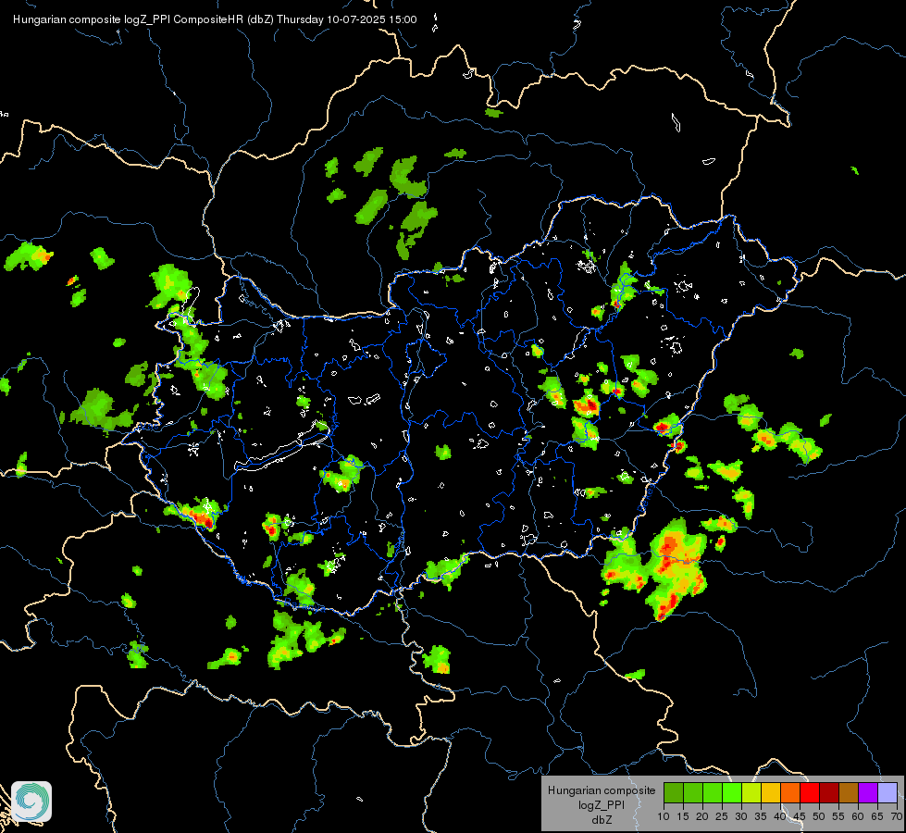This screenshot has height=833, width=906.
Task: Click the legend scale value 10
Action: (x=664, y=817)
